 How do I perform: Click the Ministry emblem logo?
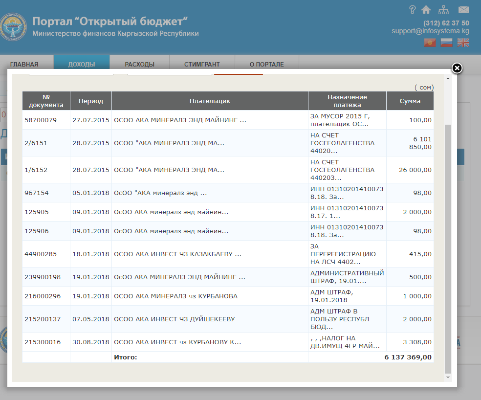pos(13,28)
